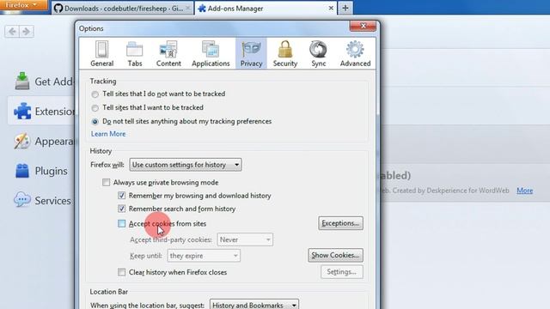Screen dimensions: 550x309
Task: Click Show Cookies button
Action: tap(335, 255)
